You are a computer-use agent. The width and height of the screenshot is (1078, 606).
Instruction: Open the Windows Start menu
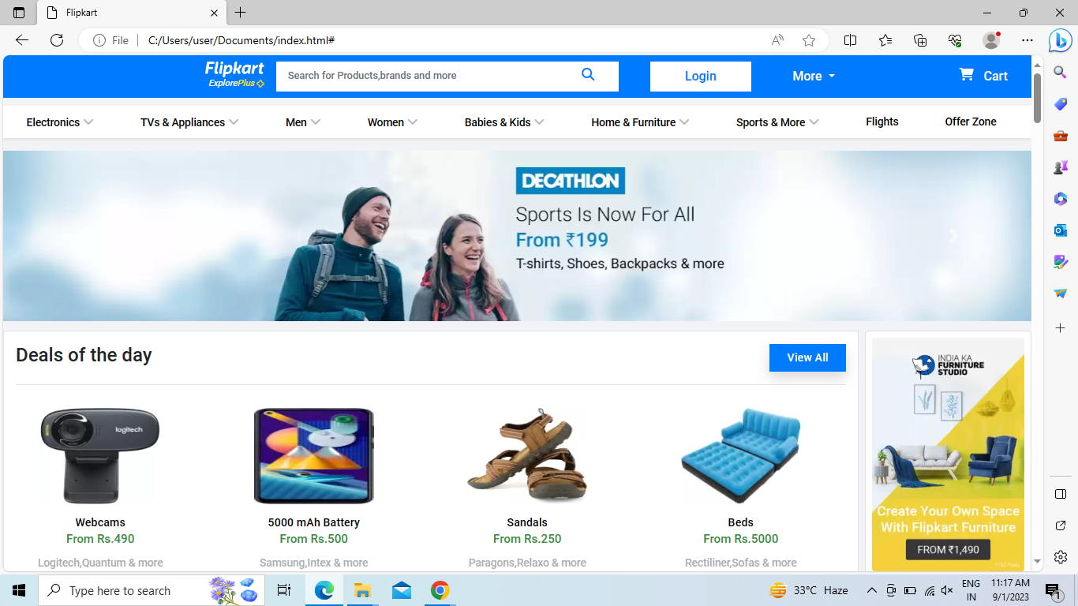[19, 590]
